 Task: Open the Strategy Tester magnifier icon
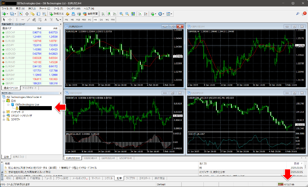pyautogui.click(x=44, y=14)
